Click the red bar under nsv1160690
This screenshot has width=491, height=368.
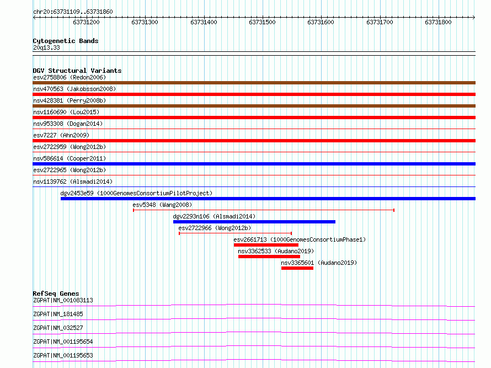(254, 118)
